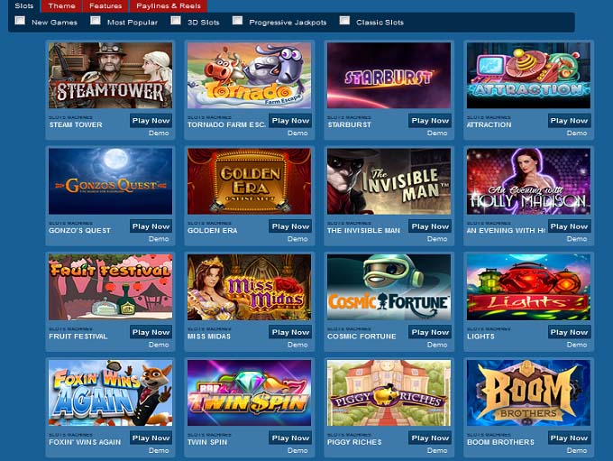Click Play Now for Golden Era
Image resolution: width=613 pixels, height=461 pixels.
click(290, 226)
